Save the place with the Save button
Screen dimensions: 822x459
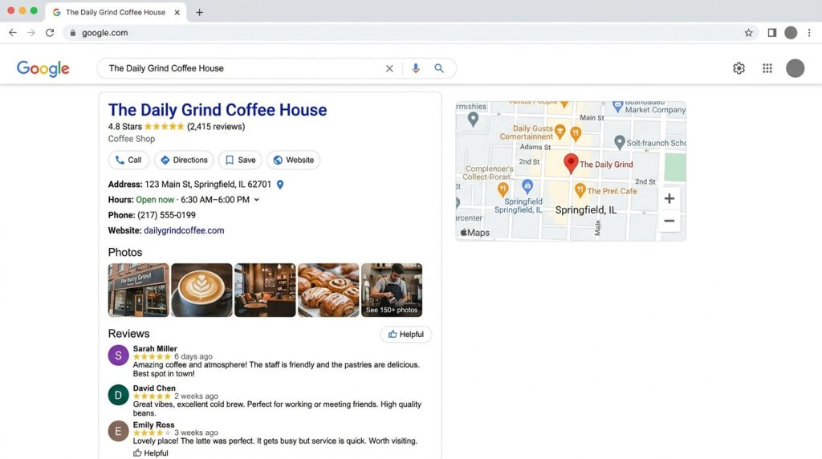point(240,160)
